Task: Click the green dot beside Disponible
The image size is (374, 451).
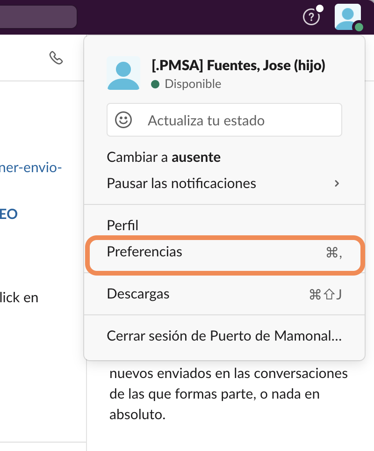Action: click(156, 84)
